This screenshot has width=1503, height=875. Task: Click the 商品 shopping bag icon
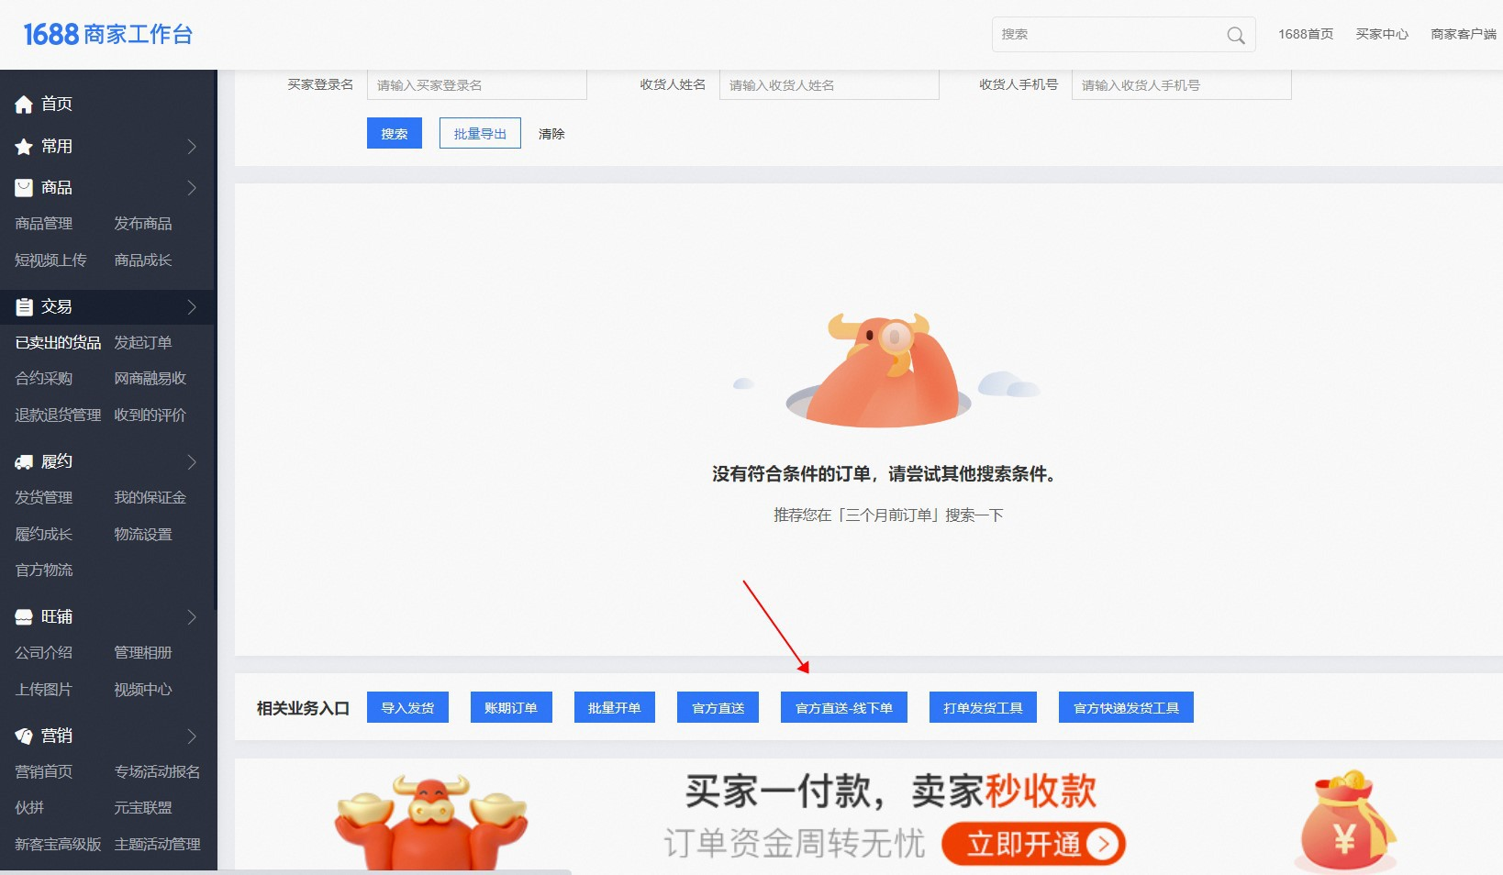tap(24, 188)
